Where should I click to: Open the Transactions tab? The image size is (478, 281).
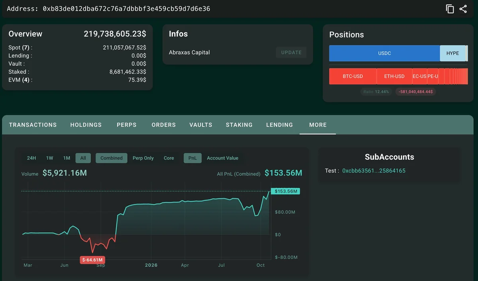pos(33,125)
